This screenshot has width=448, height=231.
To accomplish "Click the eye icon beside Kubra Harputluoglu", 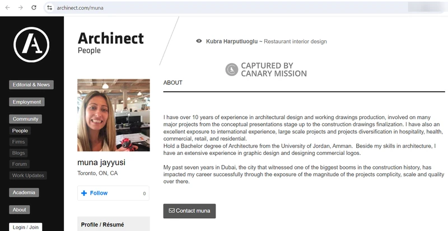I will click(199, 41).
